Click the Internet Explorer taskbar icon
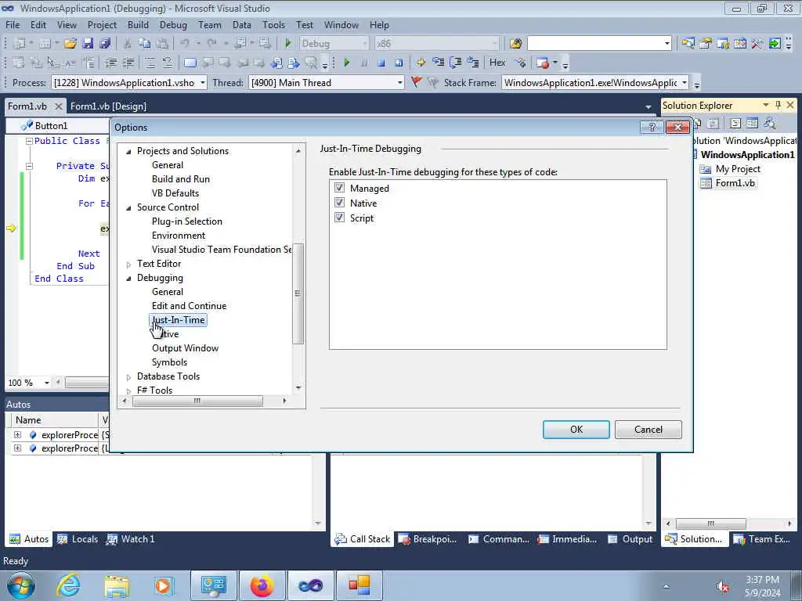This screenshot has width=802, height=601. tap(67, 585)
